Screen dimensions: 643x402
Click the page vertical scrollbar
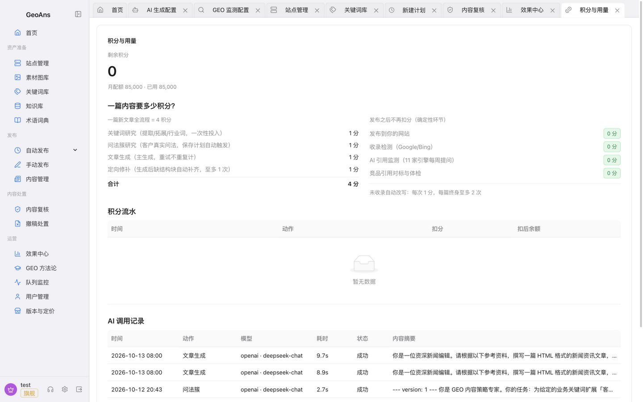pos(641,164)
